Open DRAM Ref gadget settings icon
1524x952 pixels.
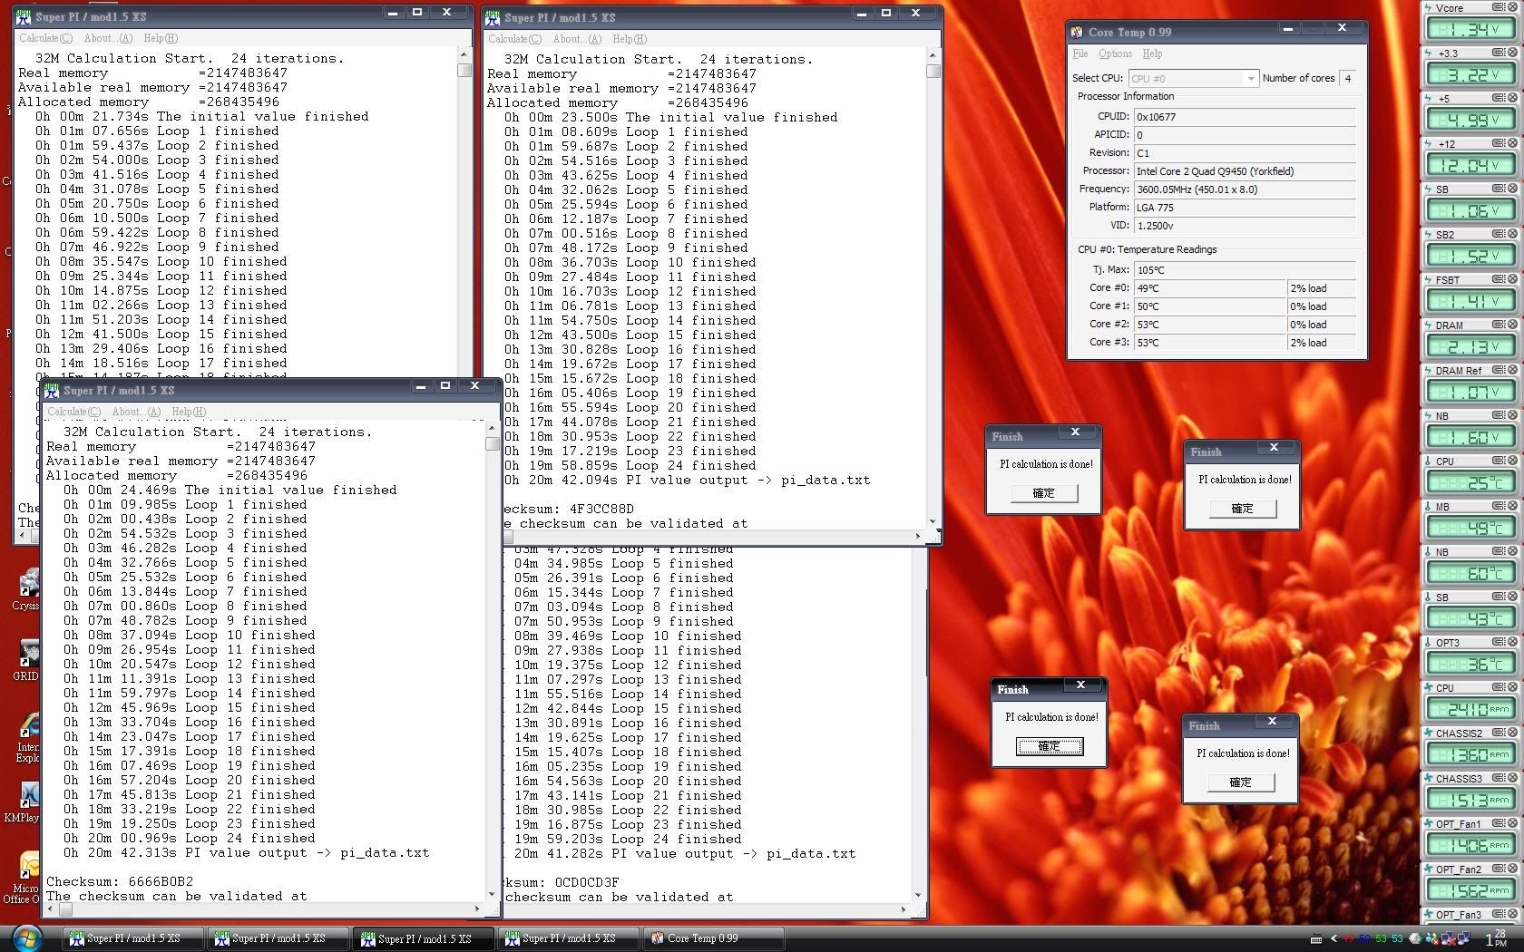point(1499,370)
